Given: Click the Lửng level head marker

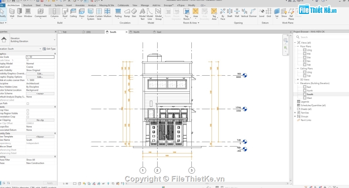Looking at the screenshot, I should pyautogui.click(x=245, y=109).
